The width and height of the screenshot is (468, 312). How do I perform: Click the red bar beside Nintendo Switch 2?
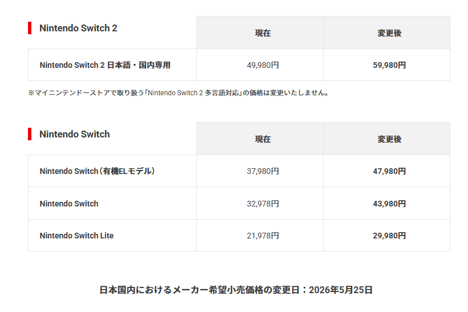pos(30,28)
